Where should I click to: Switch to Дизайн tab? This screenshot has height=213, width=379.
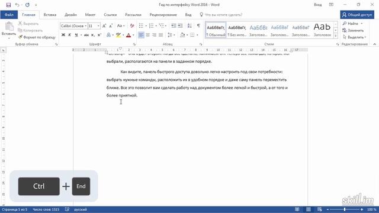click(70, 15)
